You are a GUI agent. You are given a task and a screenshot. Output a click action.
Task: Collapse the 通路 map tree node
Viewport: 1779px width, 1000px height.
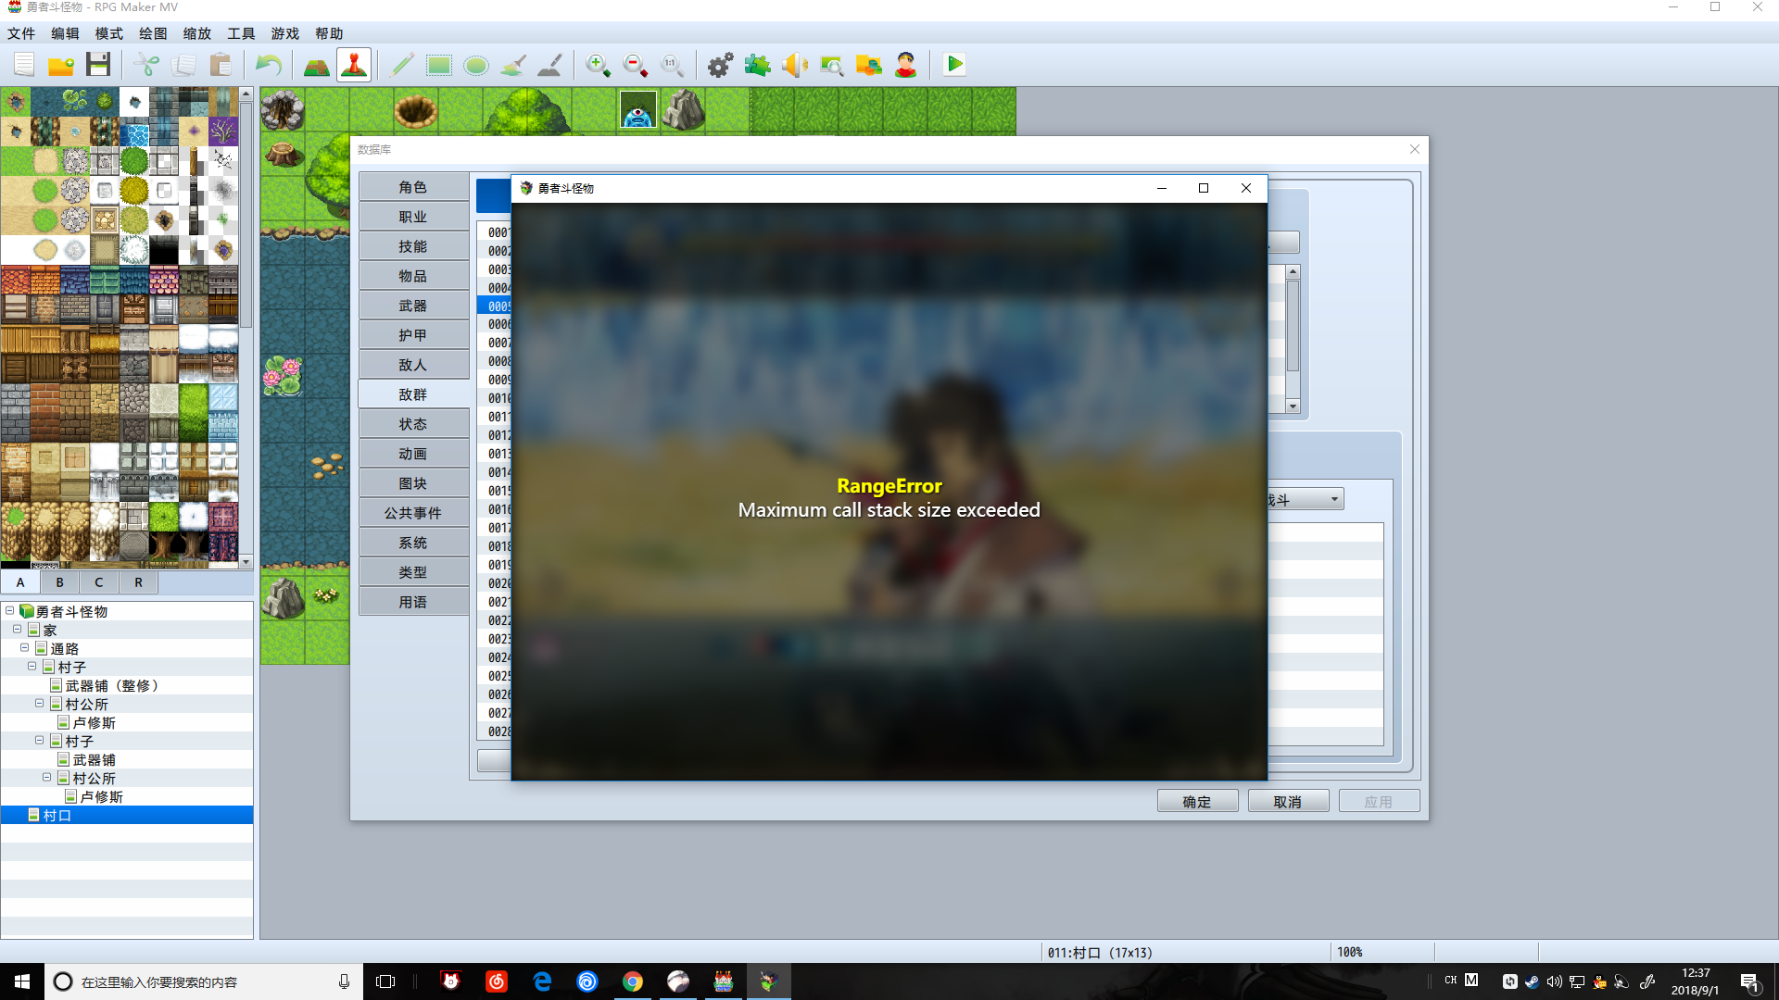click(25, 647)
